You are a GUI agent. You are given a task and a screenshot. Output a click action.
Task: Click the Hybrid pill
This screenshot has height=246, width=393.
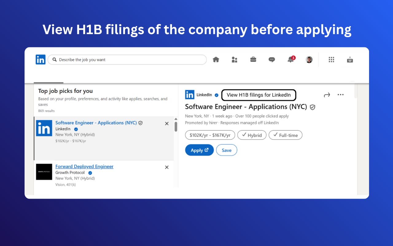(x=252, y=135)
